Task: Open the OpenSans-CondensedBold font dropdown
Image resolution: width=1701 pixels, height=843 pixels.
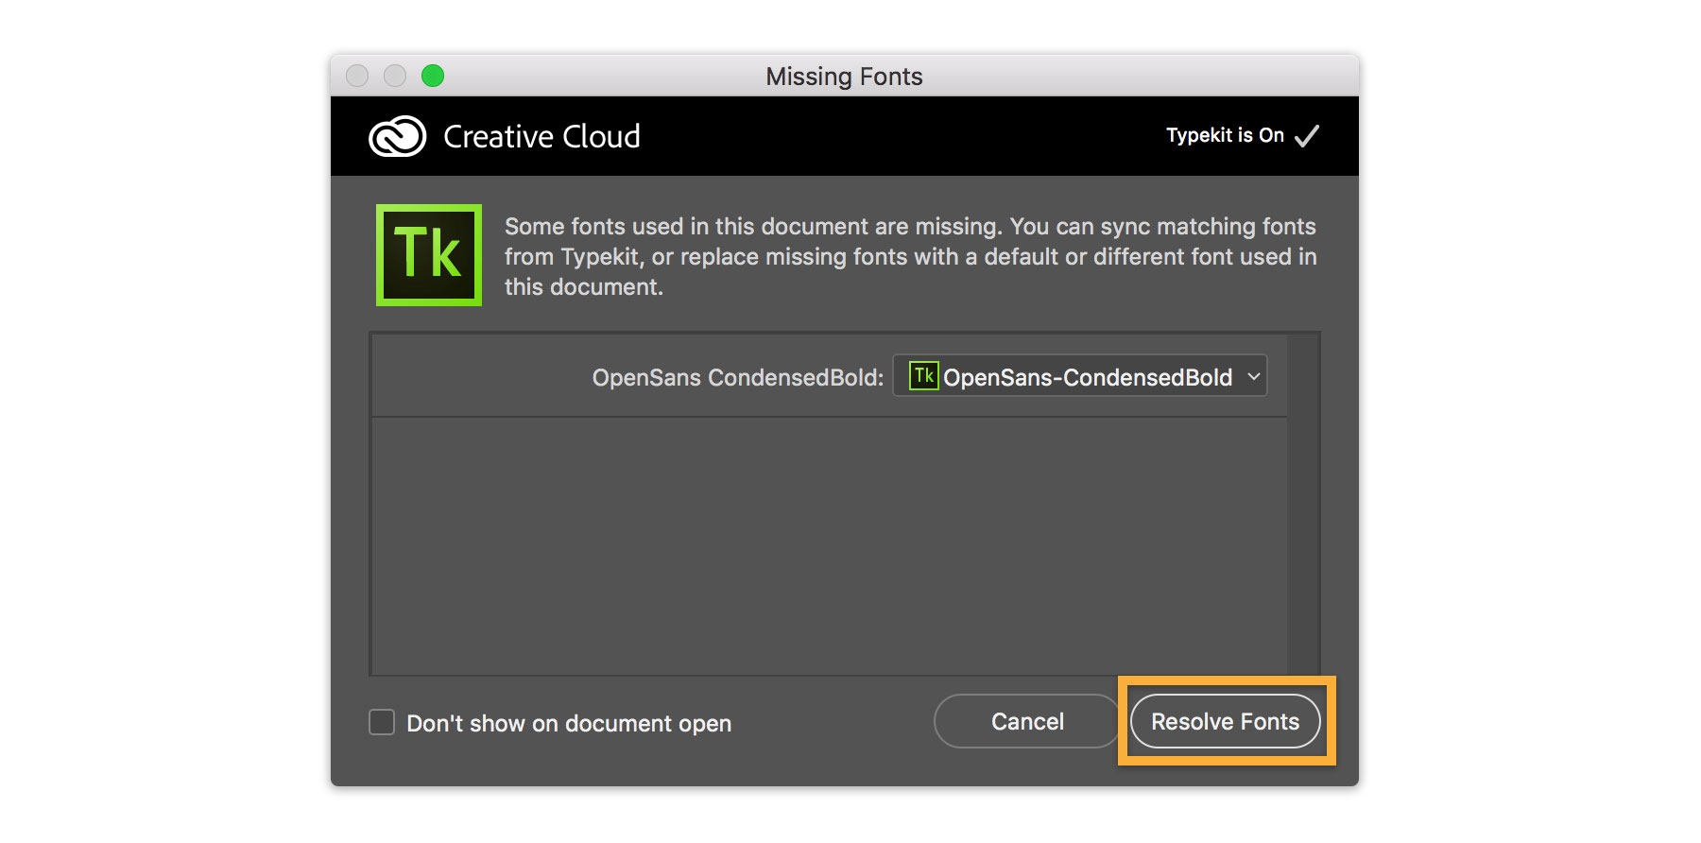Action: click(x=1087, y=377)
